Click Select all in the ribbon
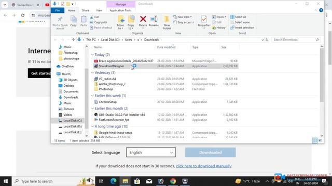332x186 pixels. tap(238, 17)
